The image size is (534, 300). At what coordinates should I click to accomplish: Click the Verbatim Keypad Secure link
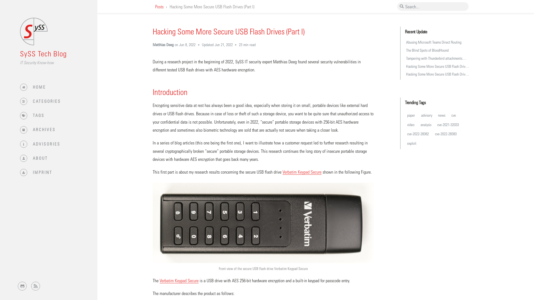coord(302,172)
